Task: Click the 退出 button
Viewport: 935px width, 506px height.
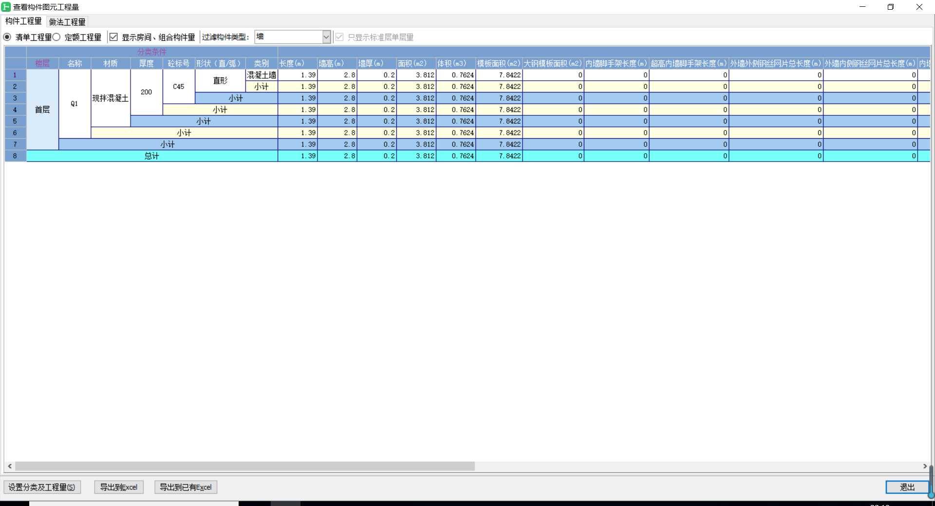Action: click(x=907, y=487)
